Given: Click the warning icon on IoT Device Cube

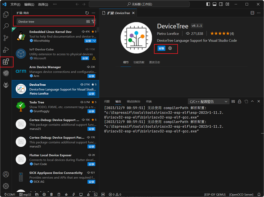Looking at the screenshot, I should 94,58.
